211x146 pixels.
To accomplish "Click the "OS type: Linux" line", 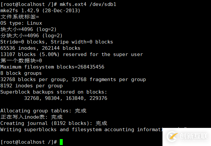I will [x=21, y=23].
